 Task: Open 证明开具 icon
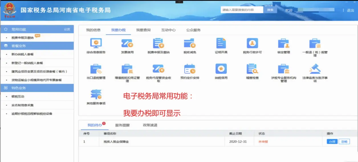(221, 43)
